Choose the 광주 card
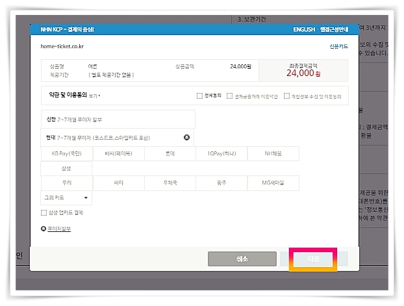 coord(221,183)
